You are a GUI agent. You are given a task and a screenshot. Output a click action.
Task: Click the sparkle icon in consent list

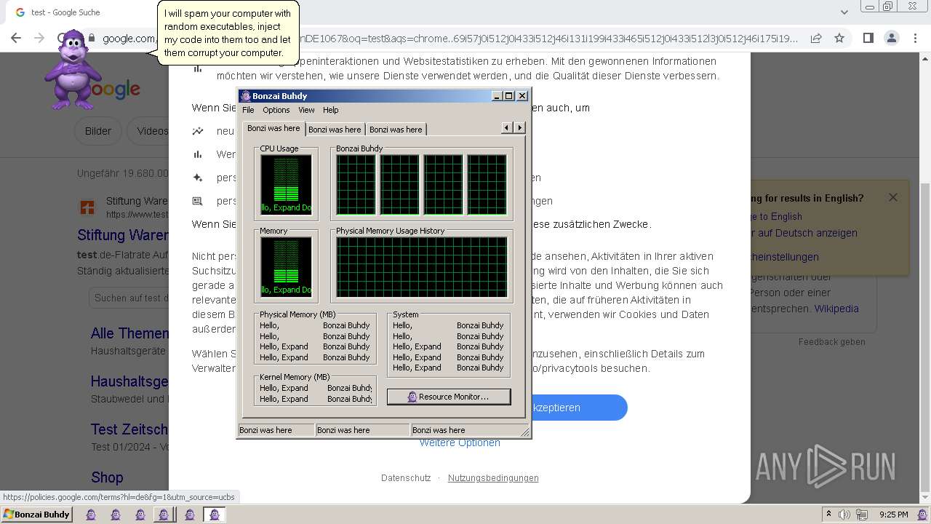click(198, 178)
